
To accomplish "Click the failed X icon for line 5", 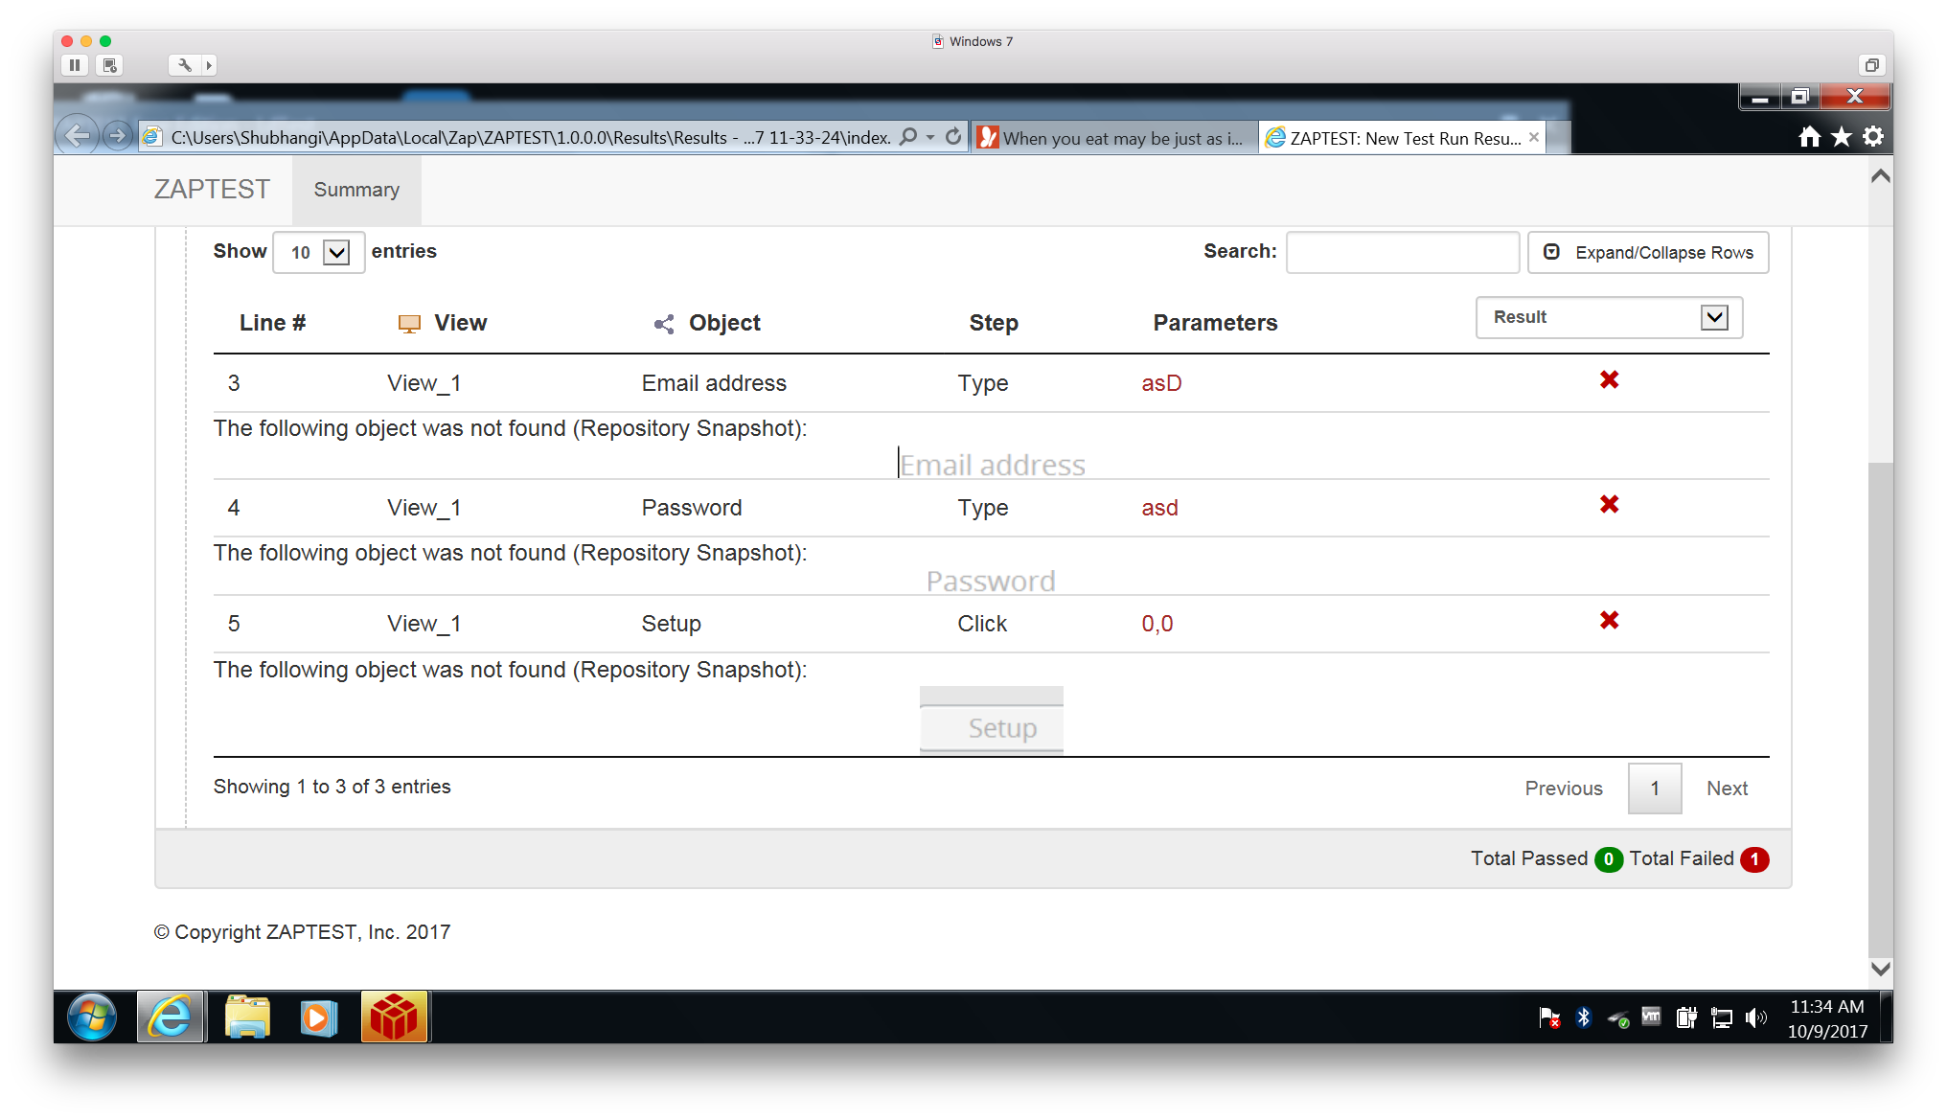I will [1609, 621].
